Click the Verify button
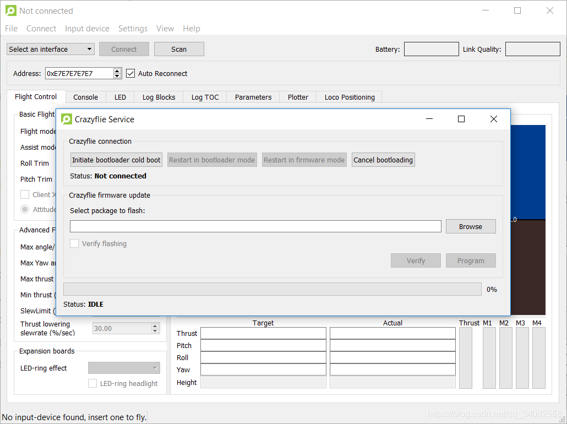Image resolution: width=567 pixels, height=424 pixels. (416, 260)
